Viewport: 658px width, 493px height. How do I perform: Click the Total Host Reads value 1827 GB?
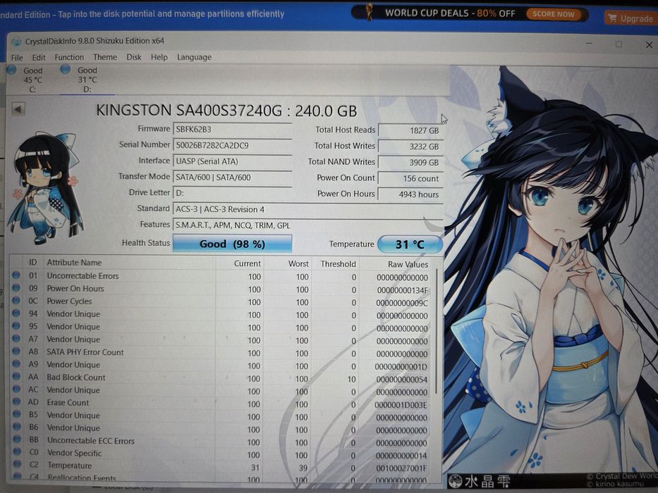coord(410,130)
